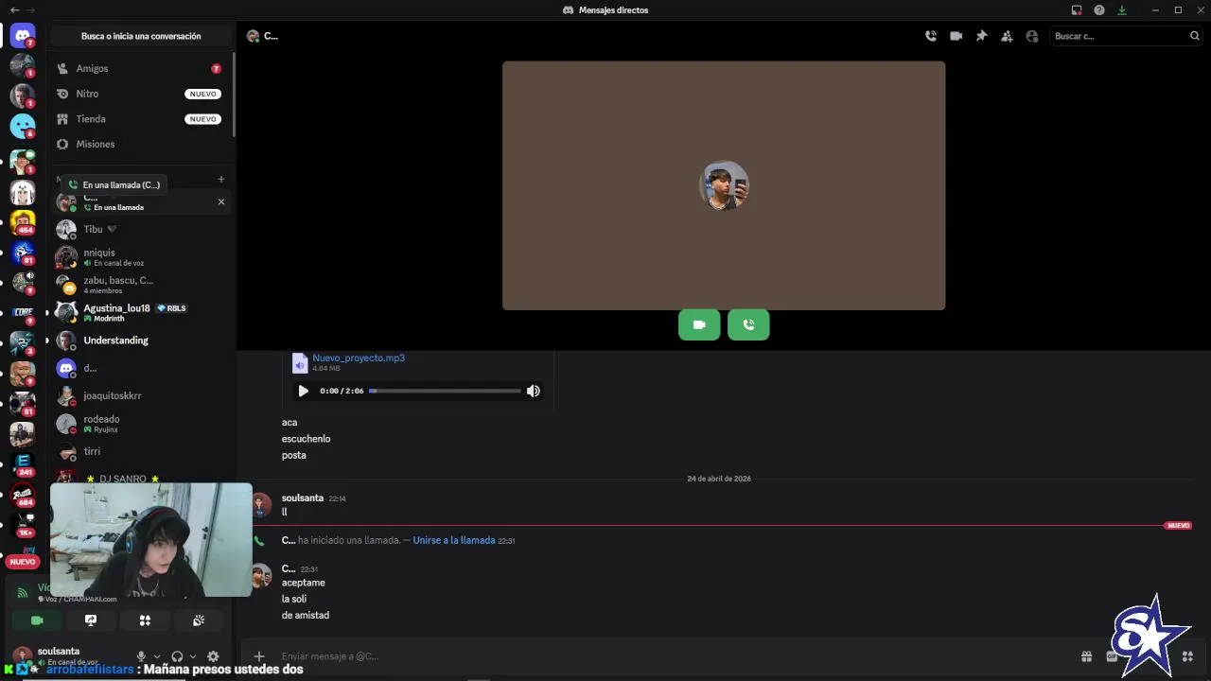Viewport: 1211px width, 681px height.
Task: Start voice call from header phone icon
Action: click(x=931, y=36)
